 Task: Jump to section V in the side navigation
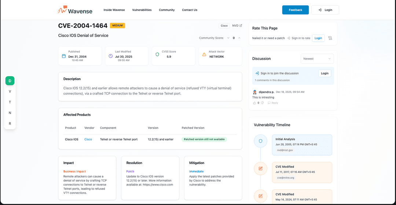10,91
